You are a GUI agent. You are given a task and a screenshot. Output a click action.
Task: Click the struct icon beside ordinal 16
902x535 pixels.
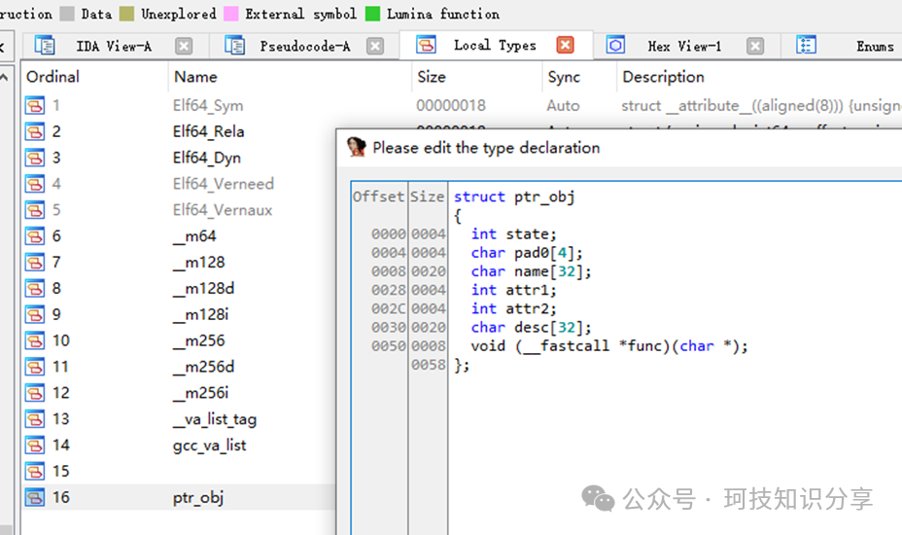pyautogui.click(x=35, y=498)
